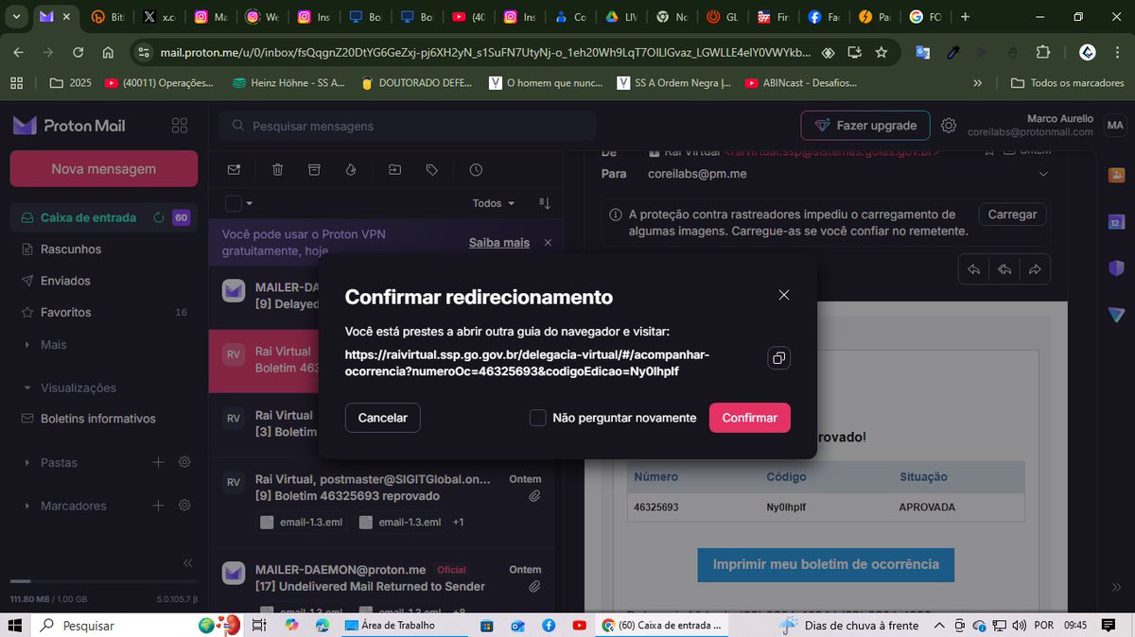This screenshot has height=637, width=1135.
Task: Open select-all dropdown arrow
Action: click(x=250, y=203)
